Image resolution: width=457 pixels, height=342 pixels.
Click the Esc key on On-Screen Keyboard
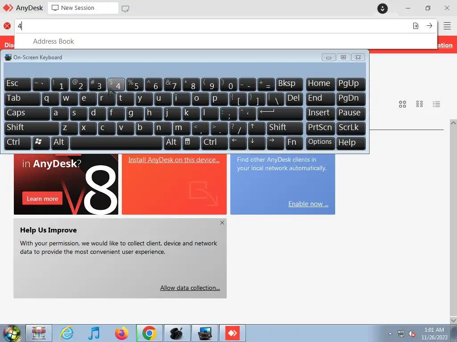click(x=18, y=84)
